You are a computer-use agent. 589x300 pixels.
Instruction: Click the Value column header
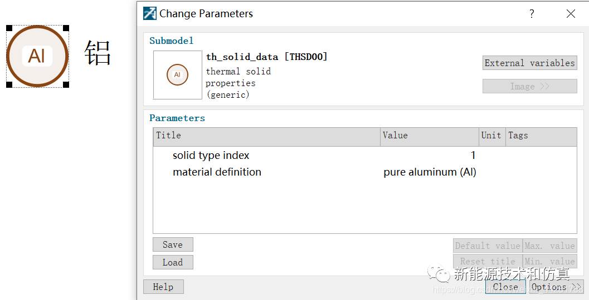pyautogui.click(x=430, y=136)
